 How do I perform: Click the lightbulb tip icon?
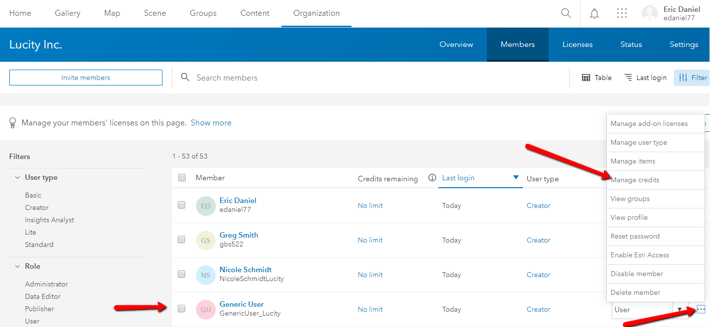tap(12, 123)
